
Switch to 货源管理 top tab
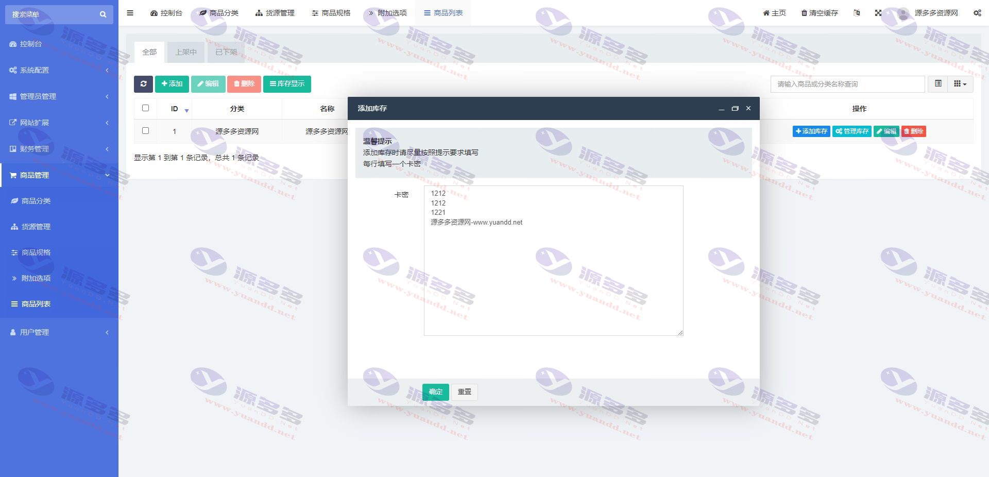(x=275, y=13)
